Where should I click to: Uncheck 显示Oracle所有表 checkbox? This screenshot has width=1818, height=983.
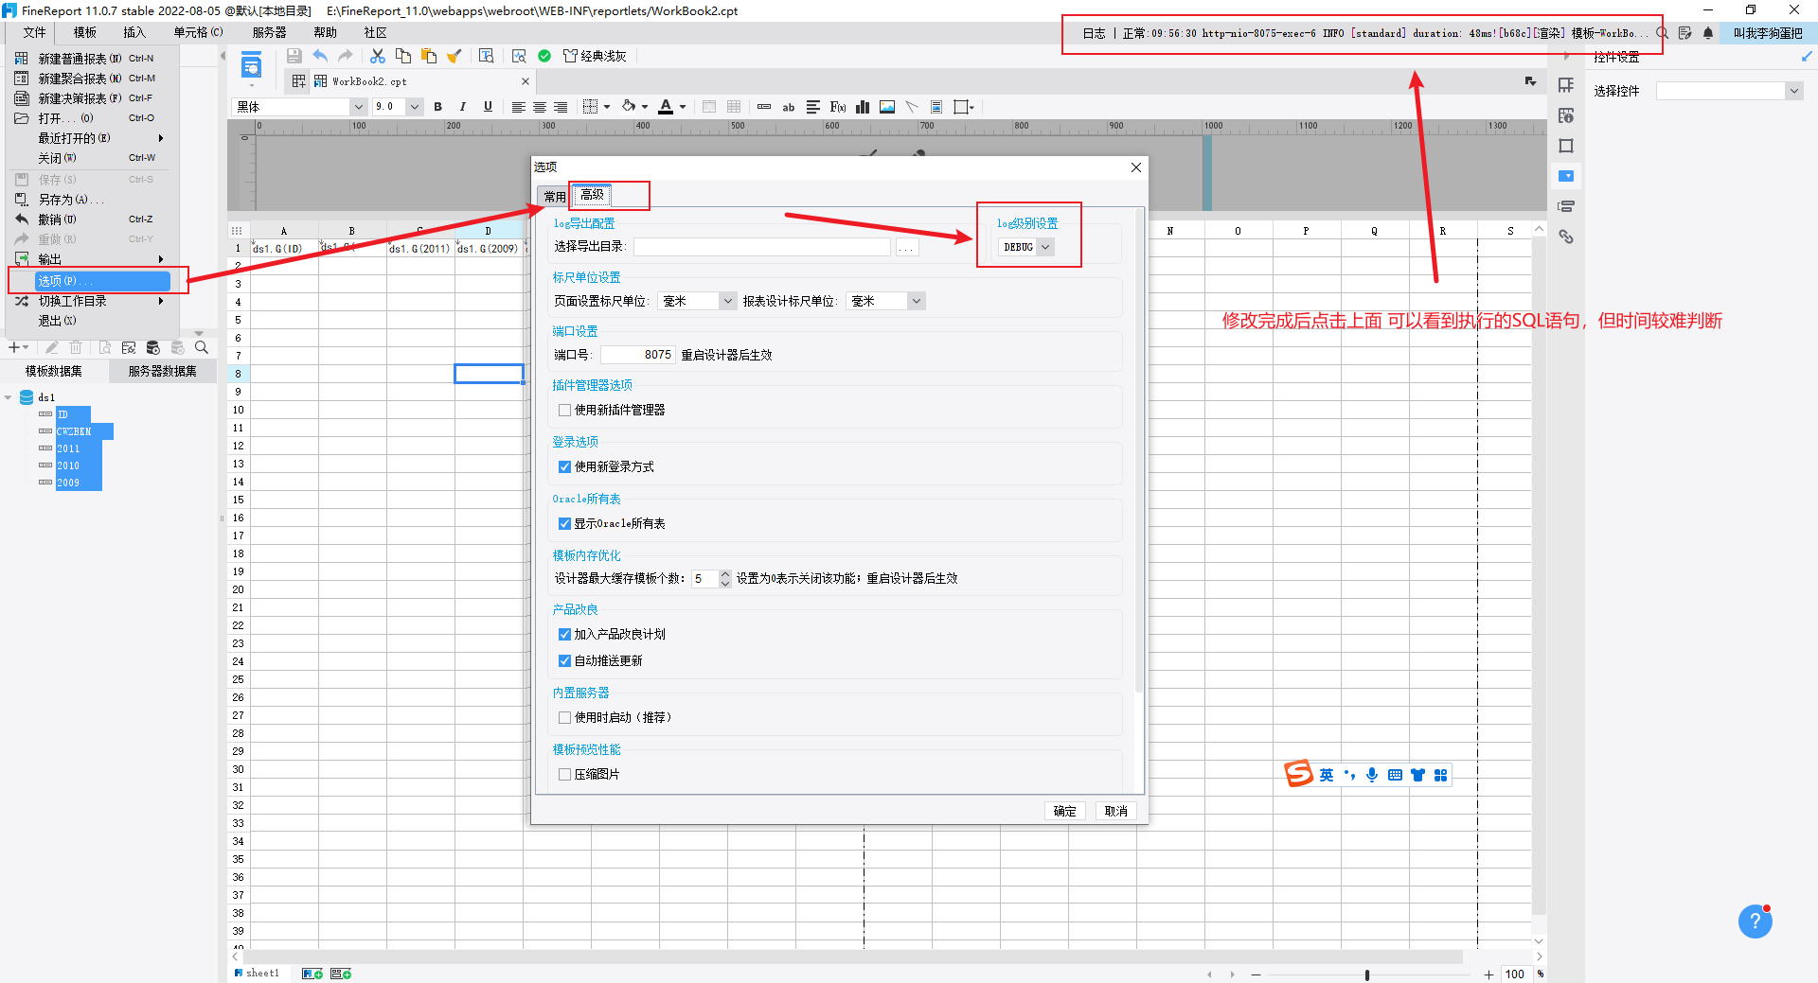565,524
